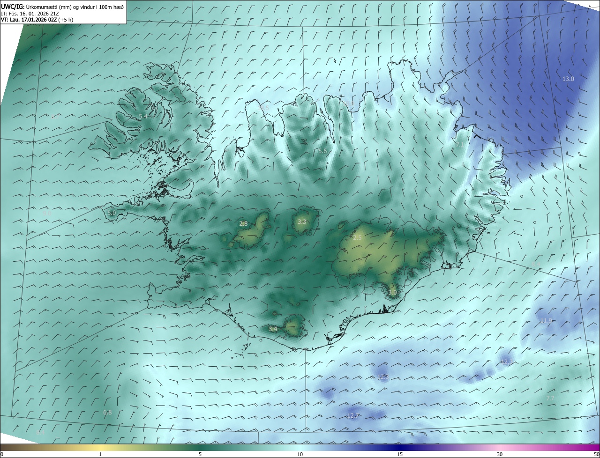
Task: Click the colorbar tick label 1
Action: point(100,454)
